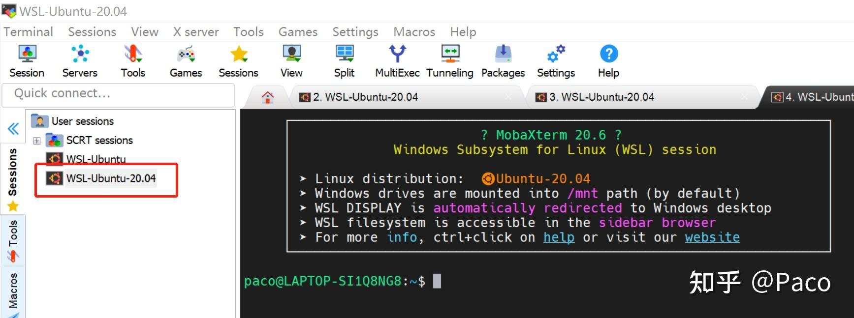Expand the SCRT sessions tree node
This screenshot has height=318, width=854.
(37, 141)
